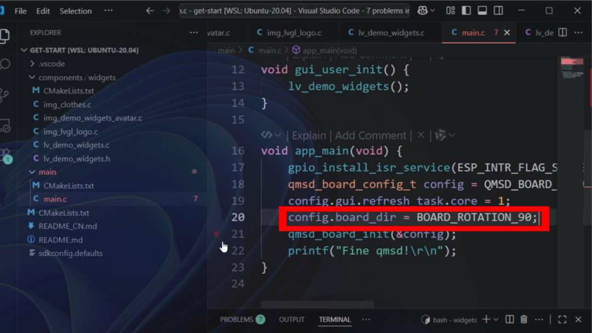Switch to the lv_demo_widgets.c editor tab

[391, 33]
